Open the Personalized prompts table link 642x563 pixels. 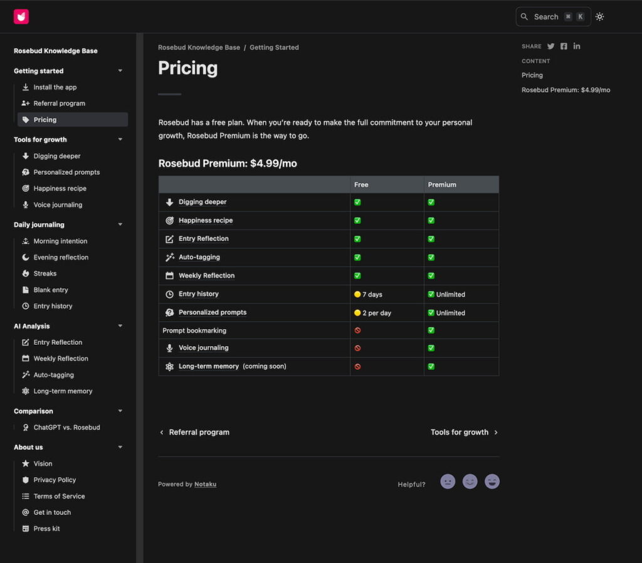[x=213, y=312]
